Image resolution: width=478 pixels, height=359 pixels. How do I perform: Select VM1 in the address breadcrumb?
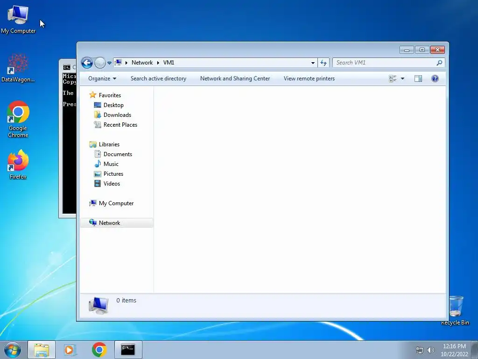[169, 63]
